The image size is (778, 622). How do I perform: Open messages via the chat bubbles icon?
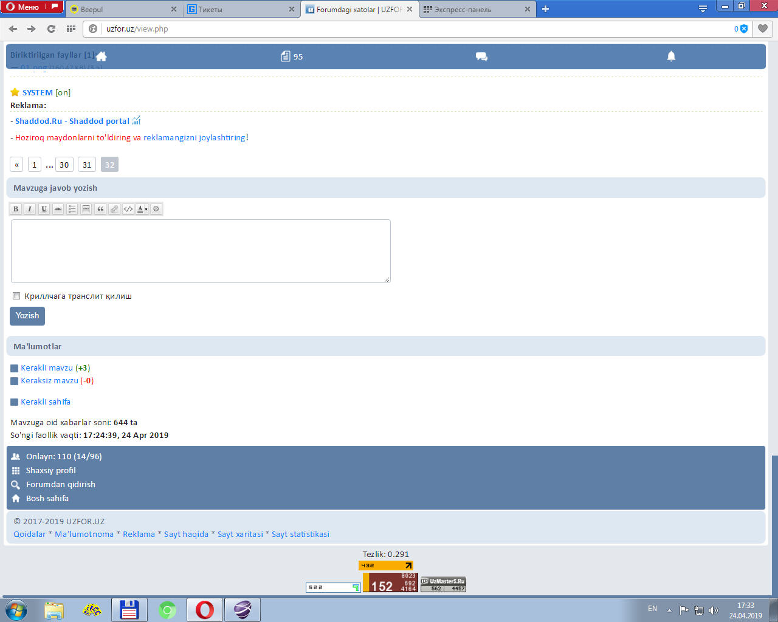coord(481,56)
